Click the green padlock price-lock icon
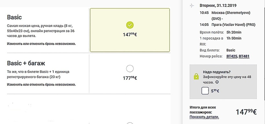The height and width of the screenshot is (124, 265). click(196, 76)
